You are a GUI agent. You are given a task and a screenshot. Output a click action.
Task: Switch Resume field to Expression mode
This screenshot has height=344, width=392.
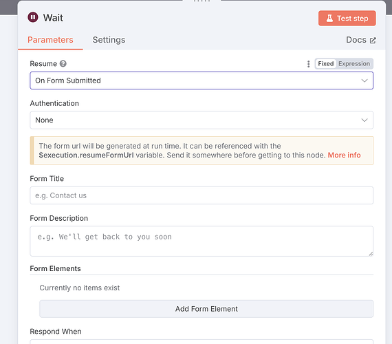pyautogui.click(x=354, y=64)
